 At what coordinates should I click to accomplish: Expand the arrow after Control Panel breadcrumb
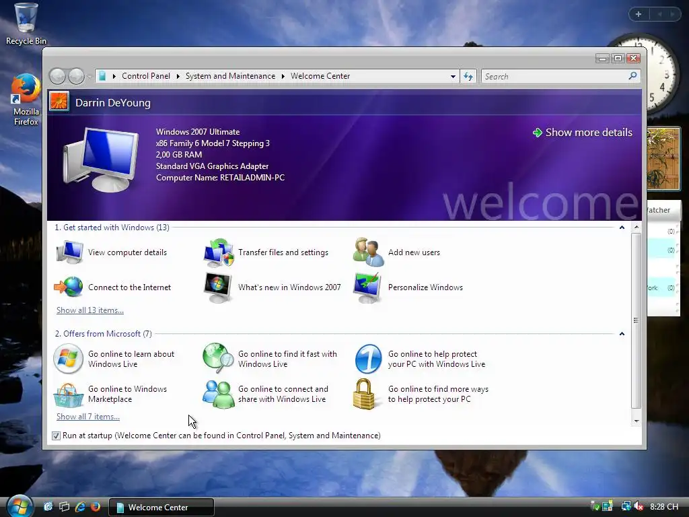click(178, 76)
